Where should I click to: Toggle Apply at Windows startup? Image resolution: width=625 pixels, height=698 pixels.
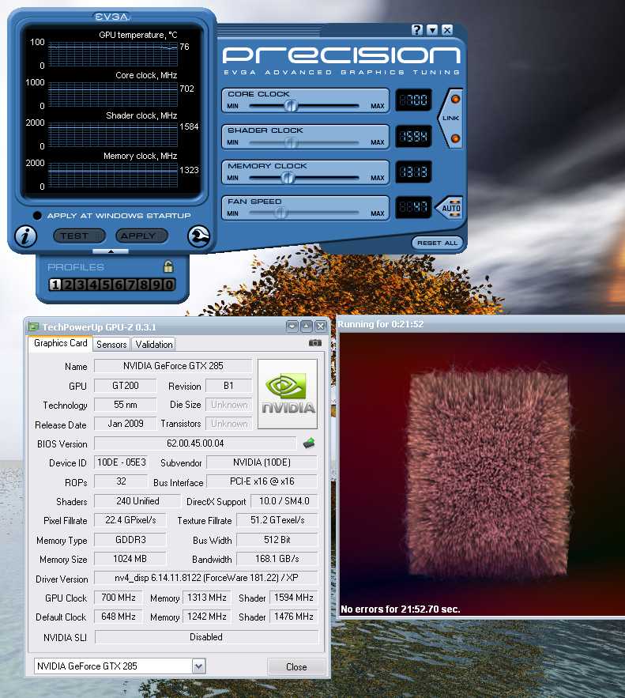37,216
